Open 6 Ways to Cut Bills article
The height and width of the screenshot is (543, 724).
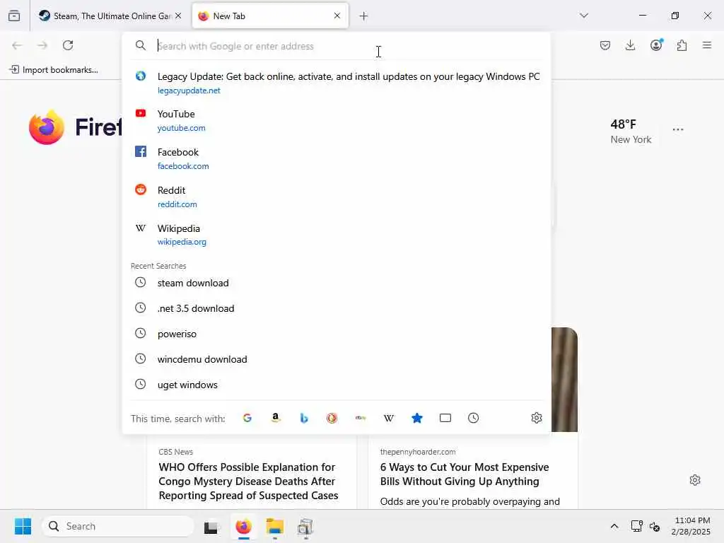(x=465, y=474)
